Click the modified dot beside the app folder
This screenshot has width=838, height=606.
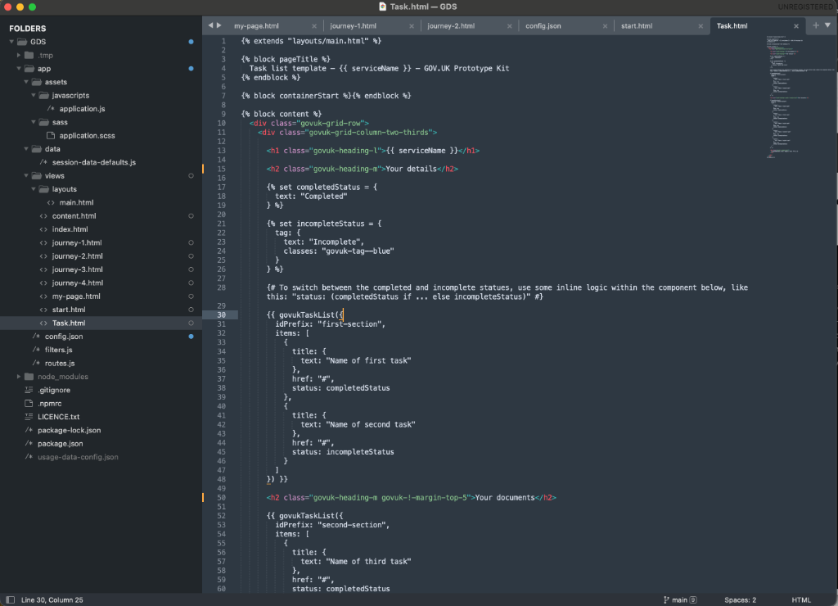(191, 69)
